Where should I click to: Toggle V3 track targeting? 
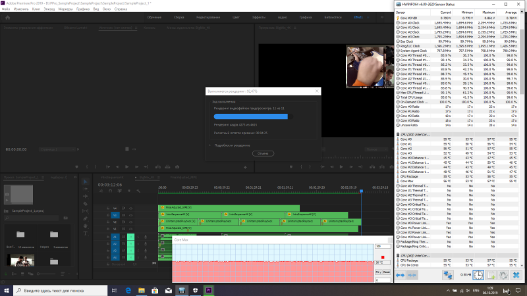click(115, 215)
